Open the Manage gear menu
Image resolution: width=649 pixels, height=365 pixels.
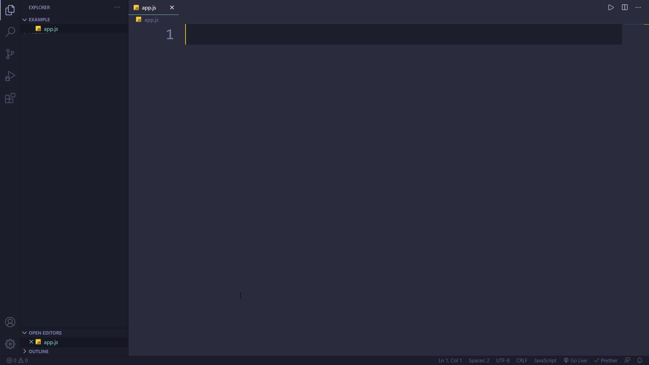tap(10, 344)
